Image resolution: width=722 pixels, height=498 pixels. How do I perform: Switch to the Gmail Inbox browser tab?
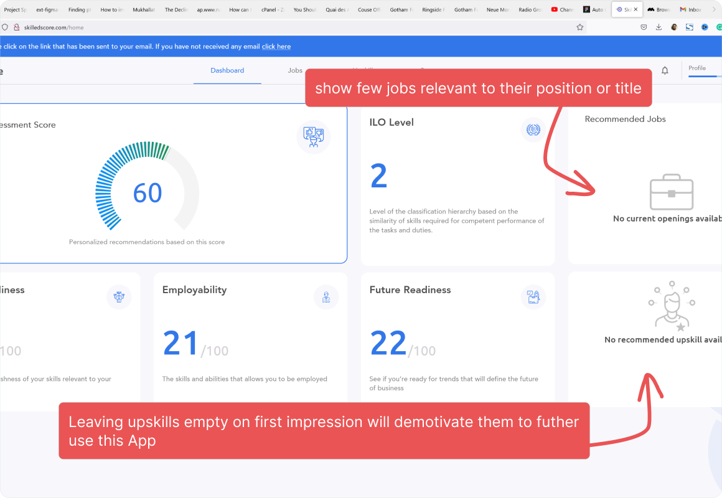pyautogui.click(x=691, y=9)
